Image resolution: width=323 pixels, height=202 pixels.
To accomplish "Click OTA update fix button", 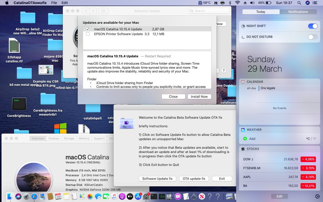I will (194, 179).
